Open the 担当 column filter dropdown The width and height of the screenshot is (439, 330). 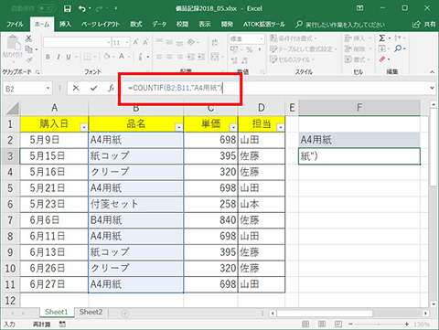point(281,127)
